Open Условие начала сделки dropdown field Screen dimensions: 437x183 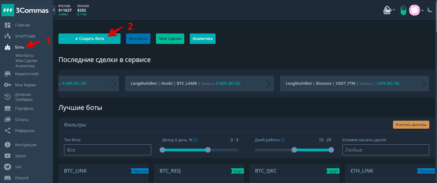click(x=386, y=150)
